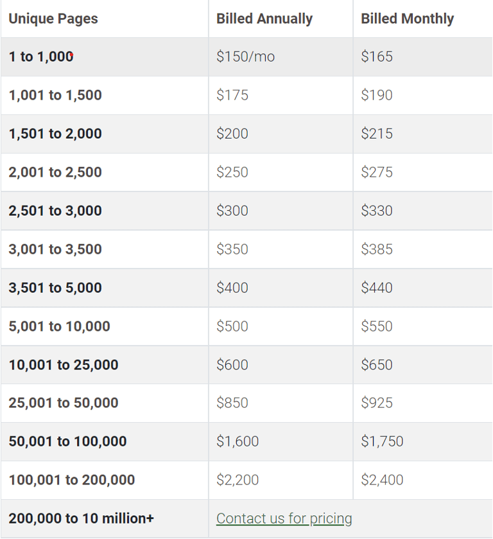This screenshot has height=539, width=493.
Task: Click the $925 monthly price cell
Action: (x=377, y=403)
